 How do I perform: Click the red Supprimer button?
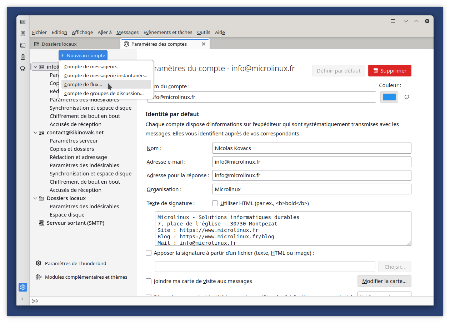pyautogui.click(x=390, y=71)
